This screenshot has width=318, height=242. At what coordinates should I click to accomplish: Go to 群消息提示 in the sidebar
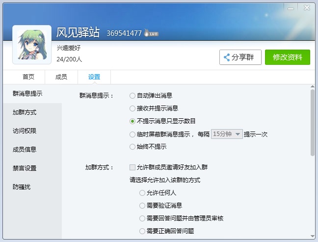pyautogui.click(x=32, y=94)
